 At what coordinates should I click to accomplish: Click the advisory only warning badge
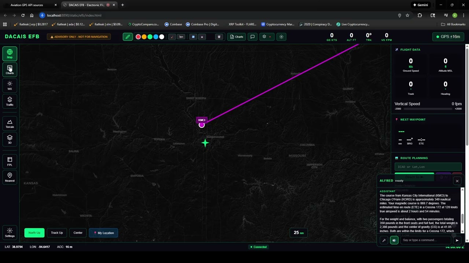coord(79,37)
